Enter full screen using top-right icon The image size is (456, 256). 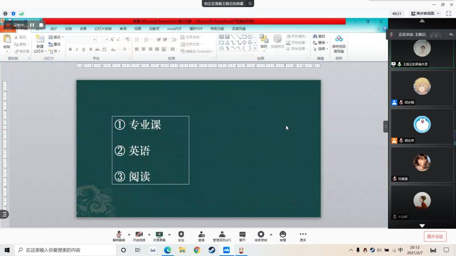pyautogui.click(x=449, y=14)
